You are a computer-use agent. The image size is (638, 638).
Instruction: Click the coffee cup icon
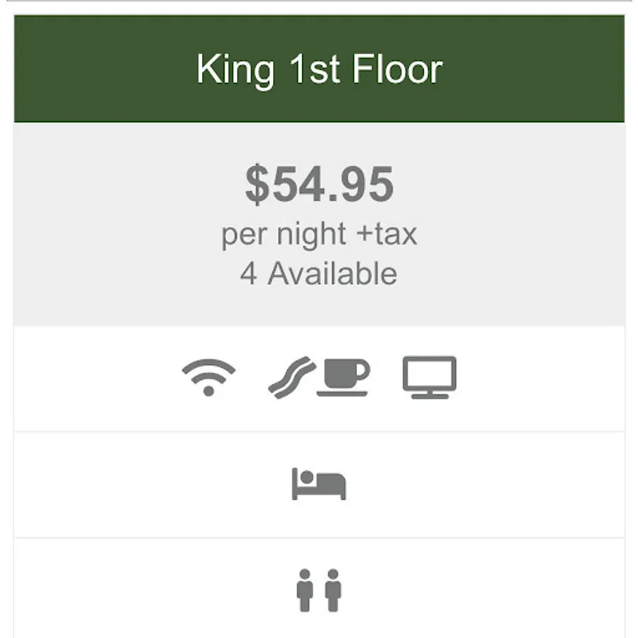(343, 377)
